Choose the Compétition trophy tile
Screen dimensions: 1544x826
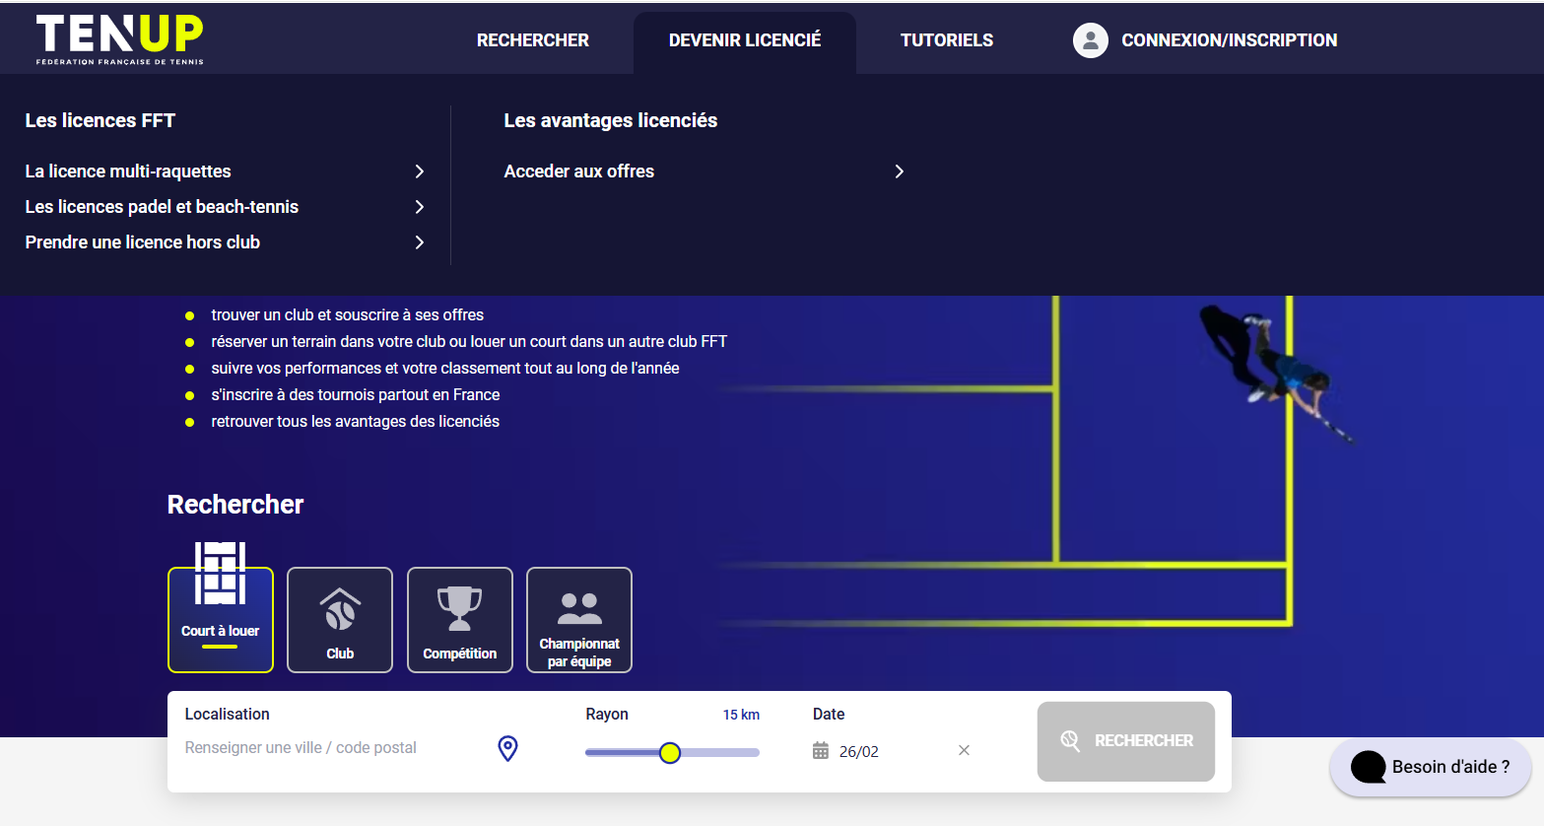(x=459, y=620)
